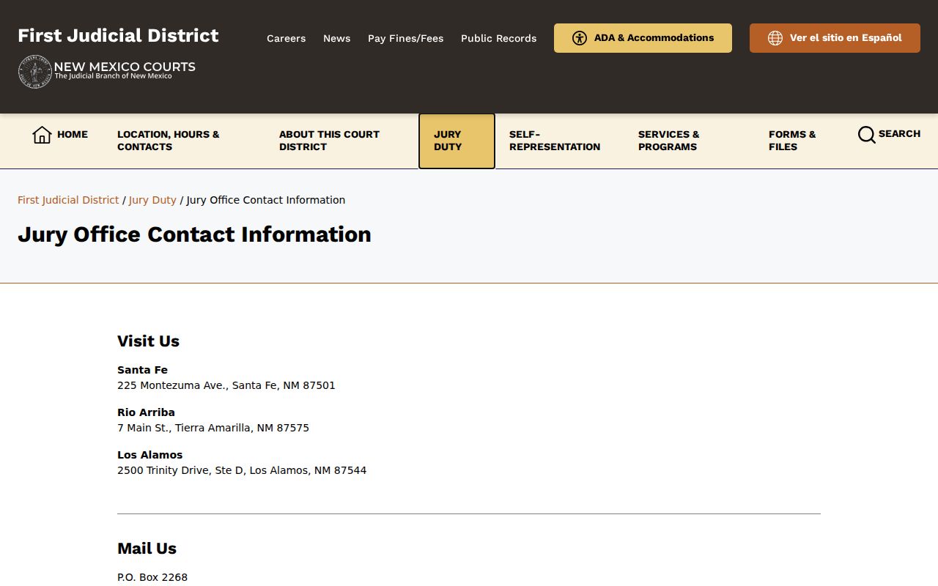Click the Jury Office Contact Information heading
Screen dimensions: 938x586
click(194, 234)
